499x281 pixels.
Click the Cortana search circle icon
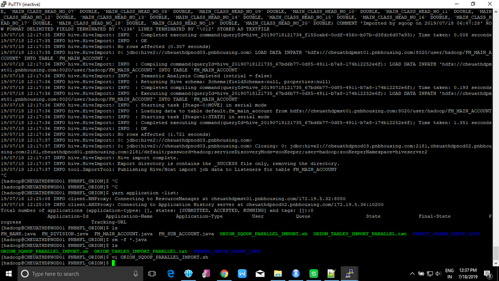point(25,273)
